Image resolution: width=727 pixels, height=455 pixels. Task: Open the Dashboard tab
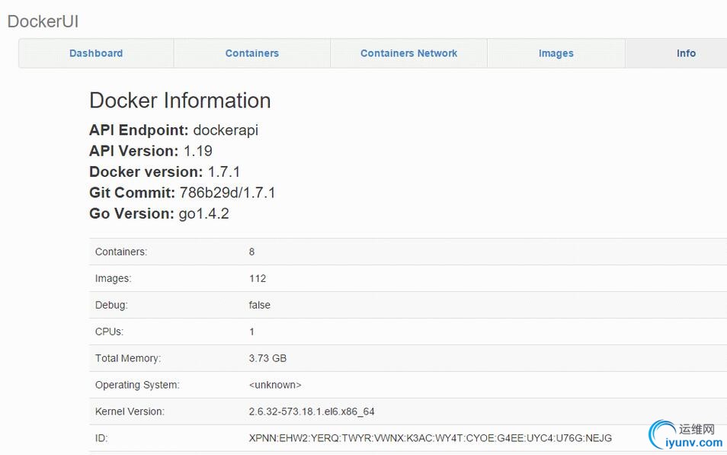coord(96,53)
